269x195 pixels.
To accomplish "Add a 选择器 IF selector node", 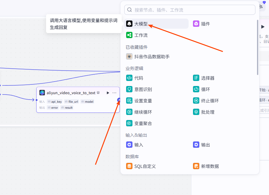I will pos(204,78).
